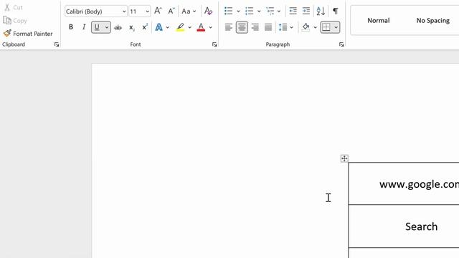Open bullet library dropdown arrow
The image size is (459, 258).
[x=238, y=11]
